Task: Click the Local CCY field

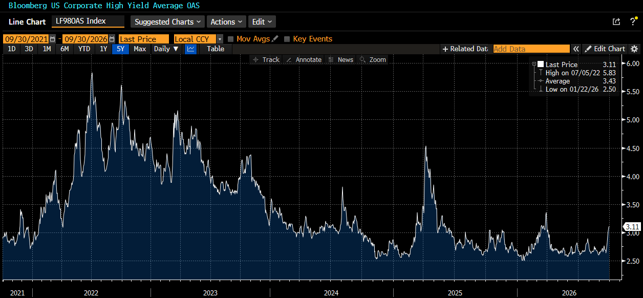Action: [195, 39]
